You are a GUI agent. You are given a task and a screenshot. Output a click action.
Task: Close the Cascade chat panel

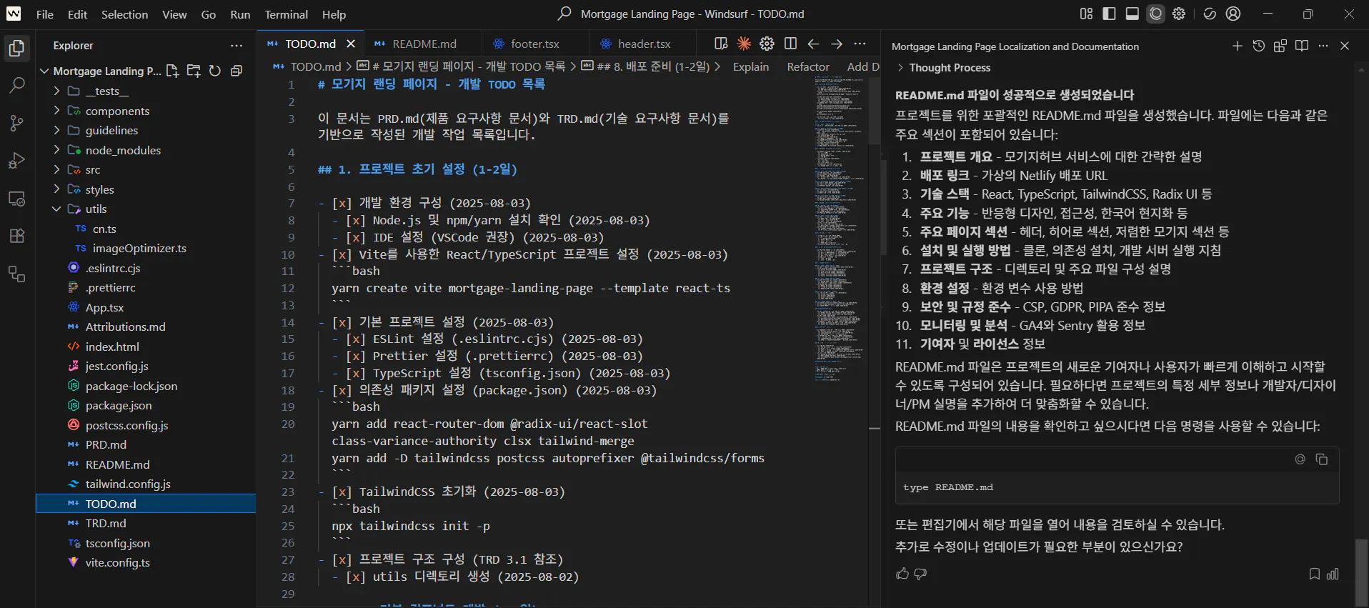1345,46
